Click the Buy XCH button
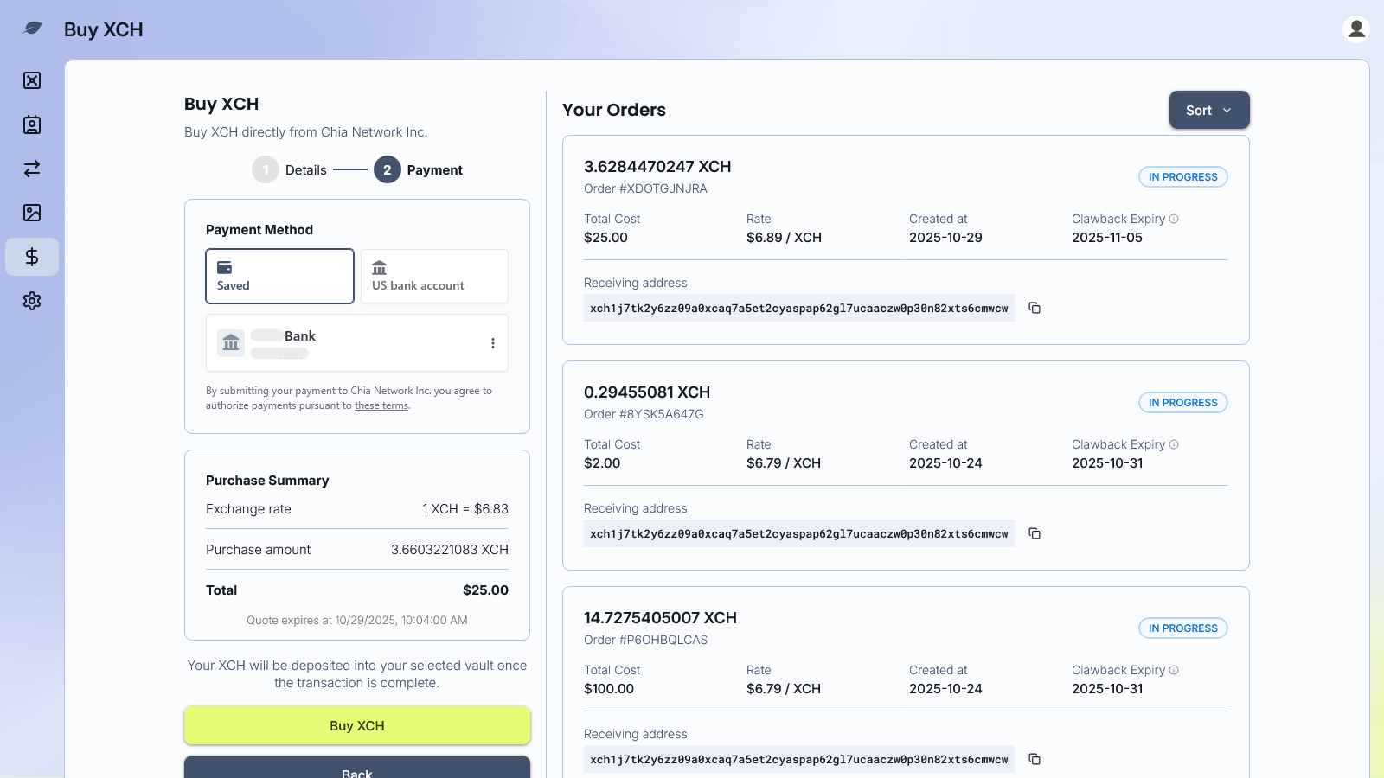 pos(356,725)
